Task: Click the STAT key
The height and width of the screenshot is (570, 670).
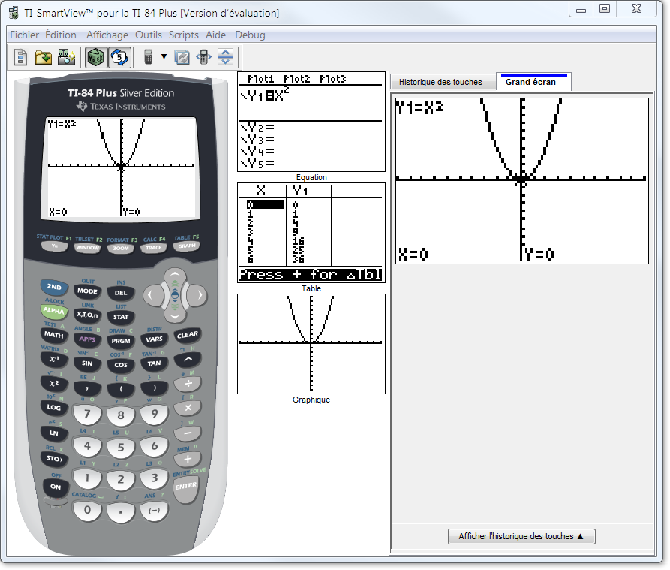Action: tap(121, 317)
